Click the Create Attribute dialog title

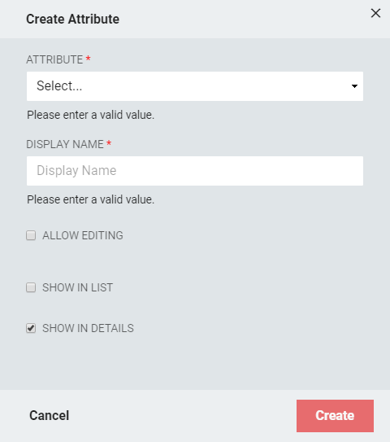[x=72, y=20]
